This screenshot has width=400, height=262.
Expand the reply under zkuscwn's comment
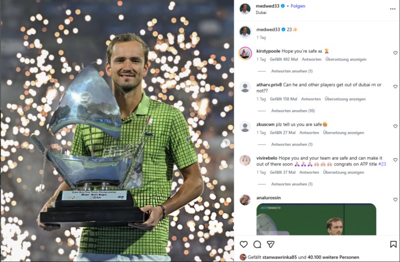[x=292, y=144]
